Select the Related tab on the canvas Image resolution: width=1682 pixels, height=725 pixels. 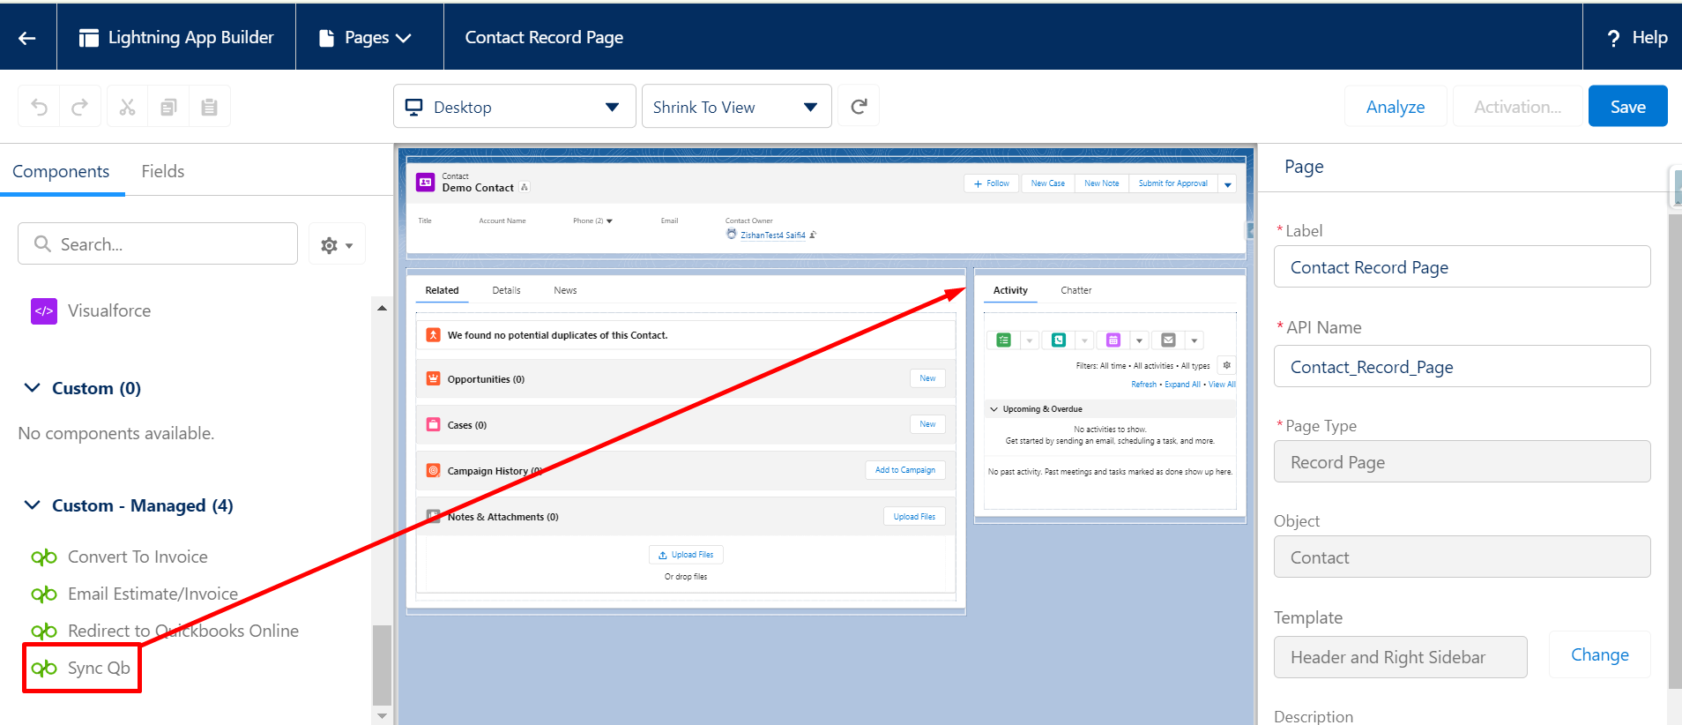[442, 290]
